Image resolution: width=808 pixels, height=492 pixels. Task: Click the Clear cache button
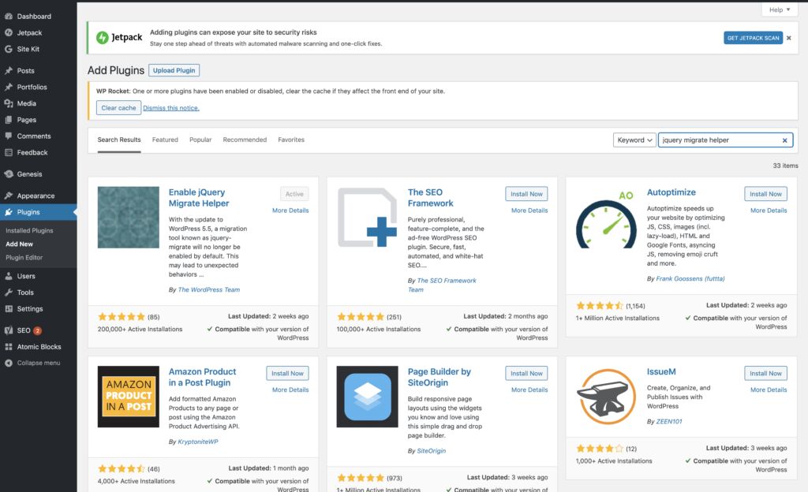click(x=118, y=107)
